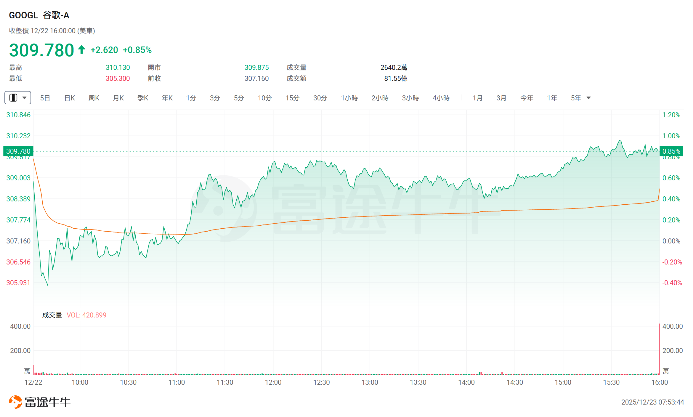
Task: Show the 1小時 interval chart
Action: click(x=349, y=98)
